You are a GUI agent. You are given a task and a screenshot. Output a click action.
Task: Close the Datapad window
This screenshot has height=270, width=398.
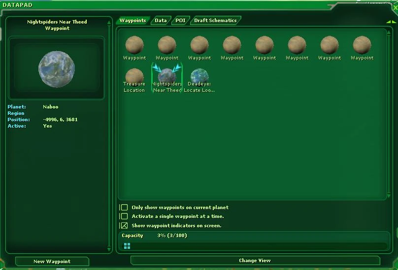(395, 7)
